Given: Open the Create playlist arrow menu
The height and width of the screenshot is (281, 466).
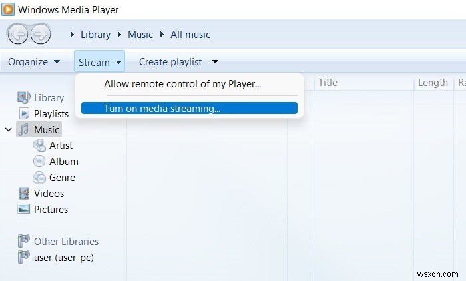Looking at the screenshot, I should (x=216, y=61).
